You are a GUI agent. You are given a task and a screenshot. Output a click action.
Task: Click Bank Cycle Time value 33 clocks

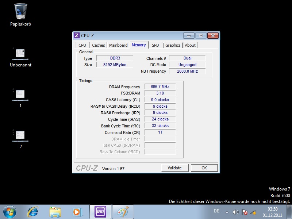[x=160, y=126]
